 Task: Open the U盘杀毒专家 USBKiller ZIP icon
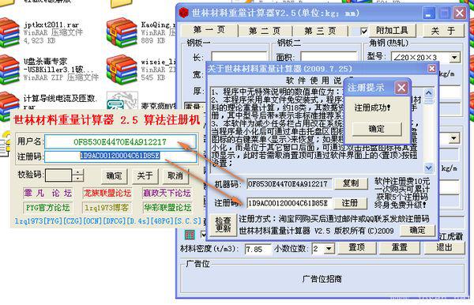point(9,70)
